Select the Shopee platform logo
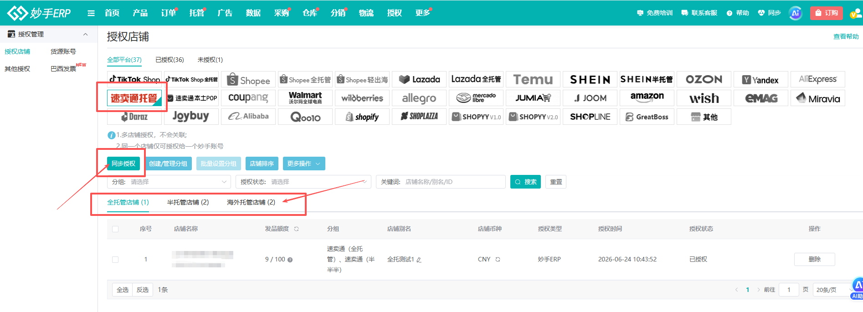The image size is (863, 312). tap(248, 79)
